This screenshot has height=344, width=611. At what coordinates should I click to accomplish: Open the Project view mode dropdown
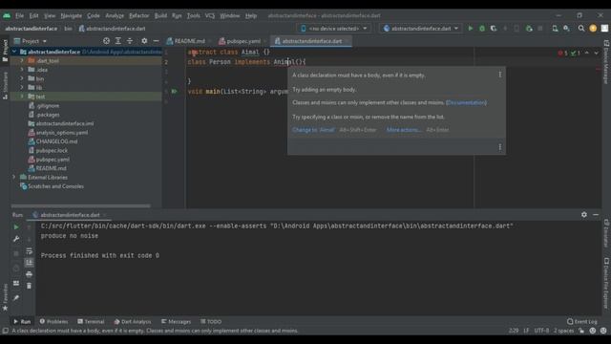(x=31, y=41)
